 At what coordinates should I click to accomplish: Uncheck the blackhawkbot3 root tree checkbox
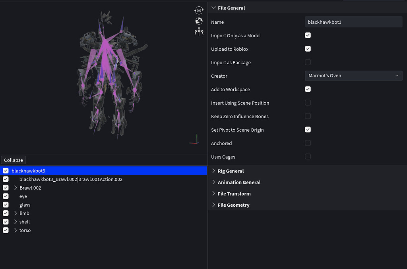tap(6, 171)
